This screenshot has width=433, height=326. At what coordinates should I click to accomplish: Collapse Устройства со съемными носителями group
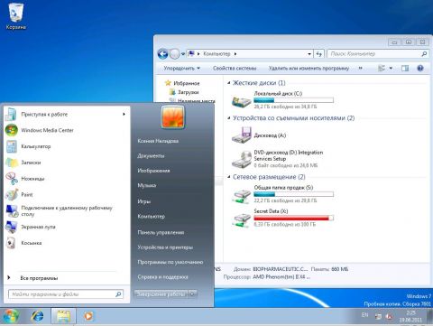click(x=228, y=118)
